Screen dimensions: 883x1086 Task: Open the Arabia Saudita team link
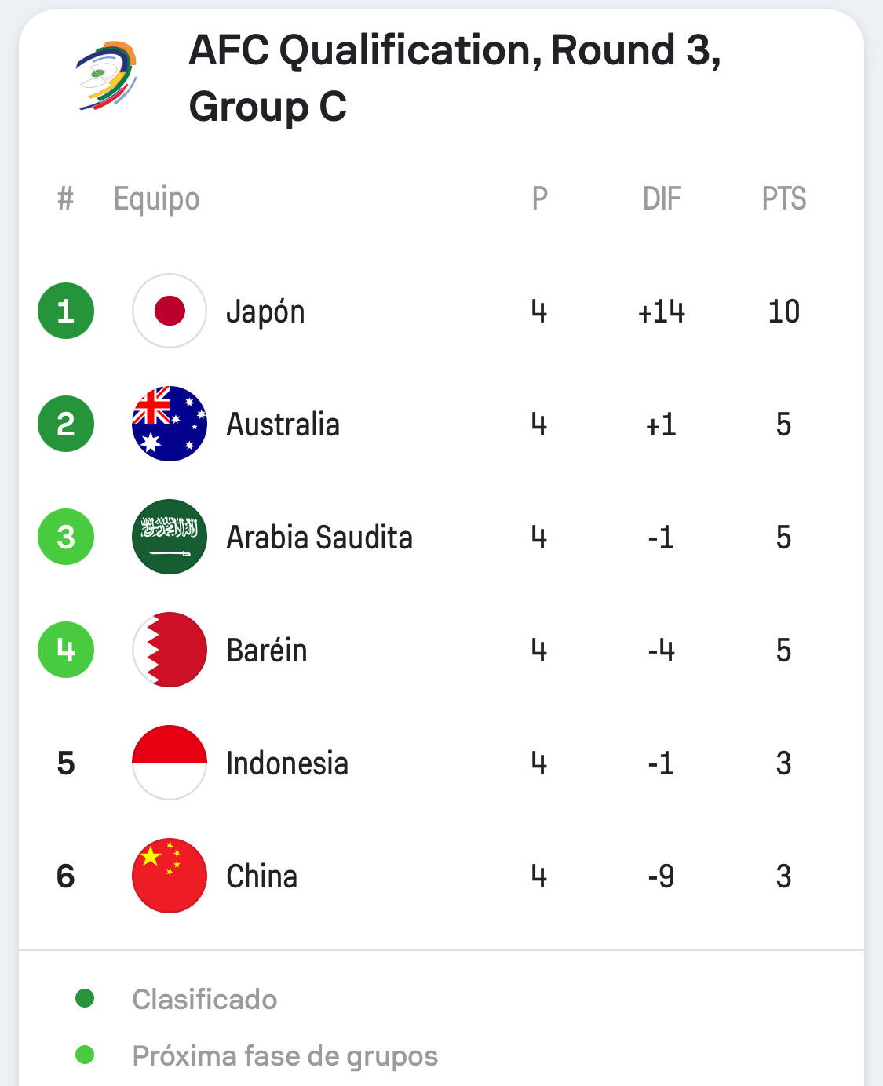[319, 538]
